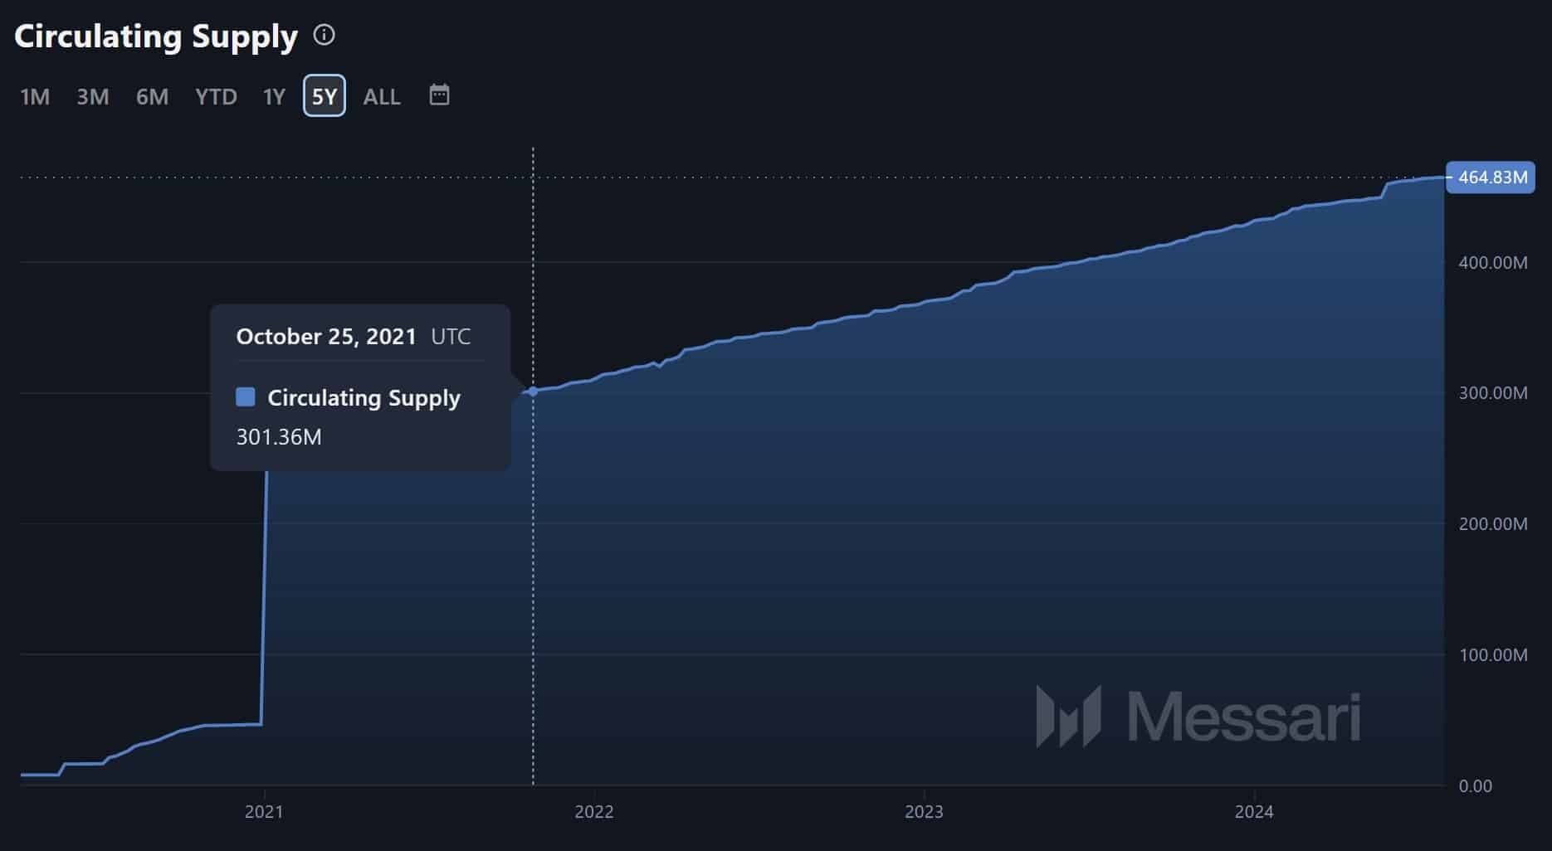This screenshot has height=851, width=1552.
Task: Show ALL historical data
Action: pos(382,96)
